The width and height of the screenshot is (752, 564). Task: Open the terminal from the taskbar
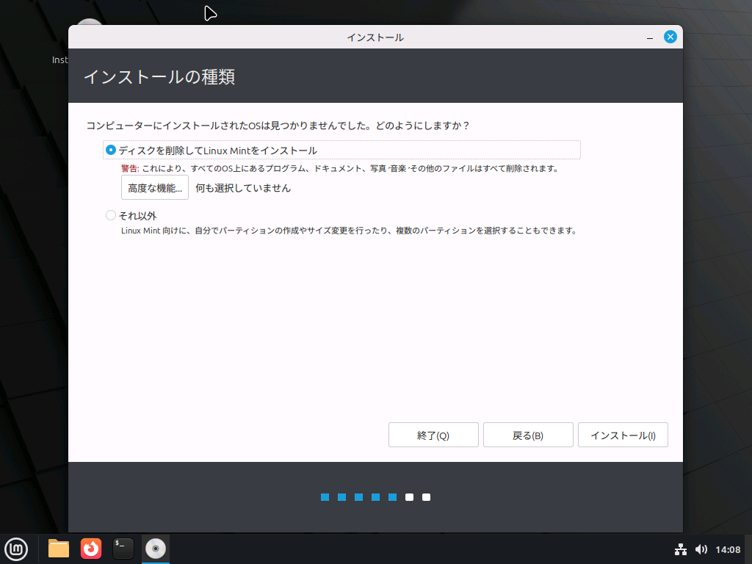click(x=122, y=549)
